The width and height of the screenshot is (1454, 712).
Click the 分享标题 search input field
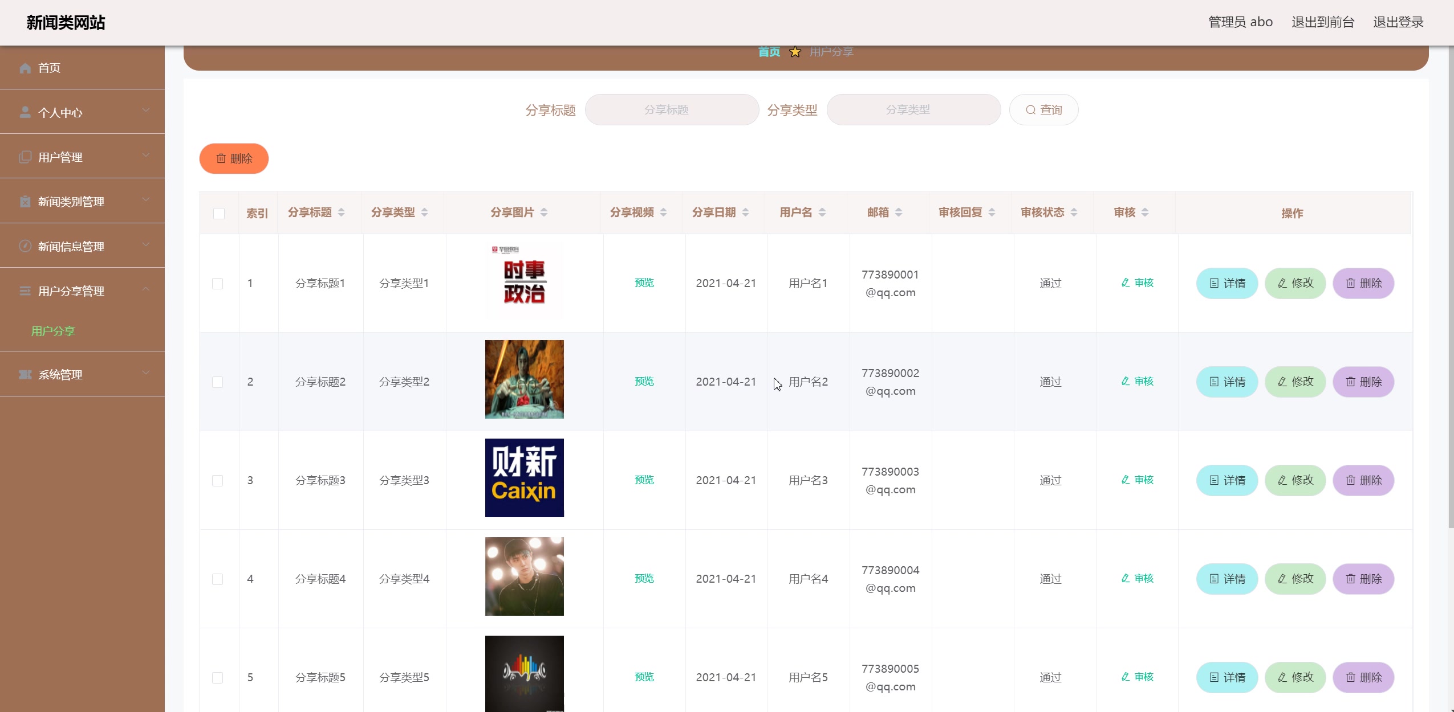(671, 109)
